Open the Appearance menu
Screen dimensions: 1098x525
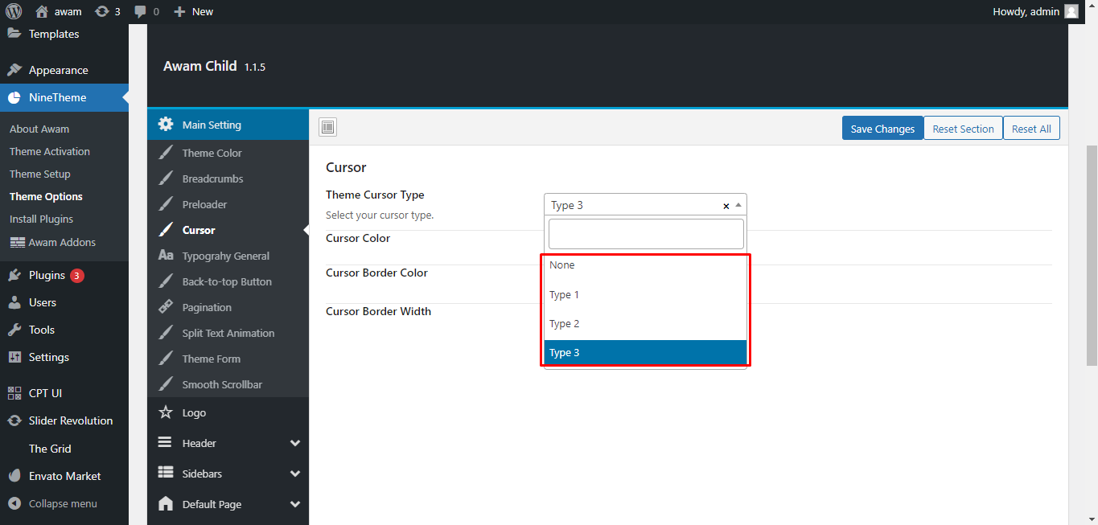click(x=58, y=70)
